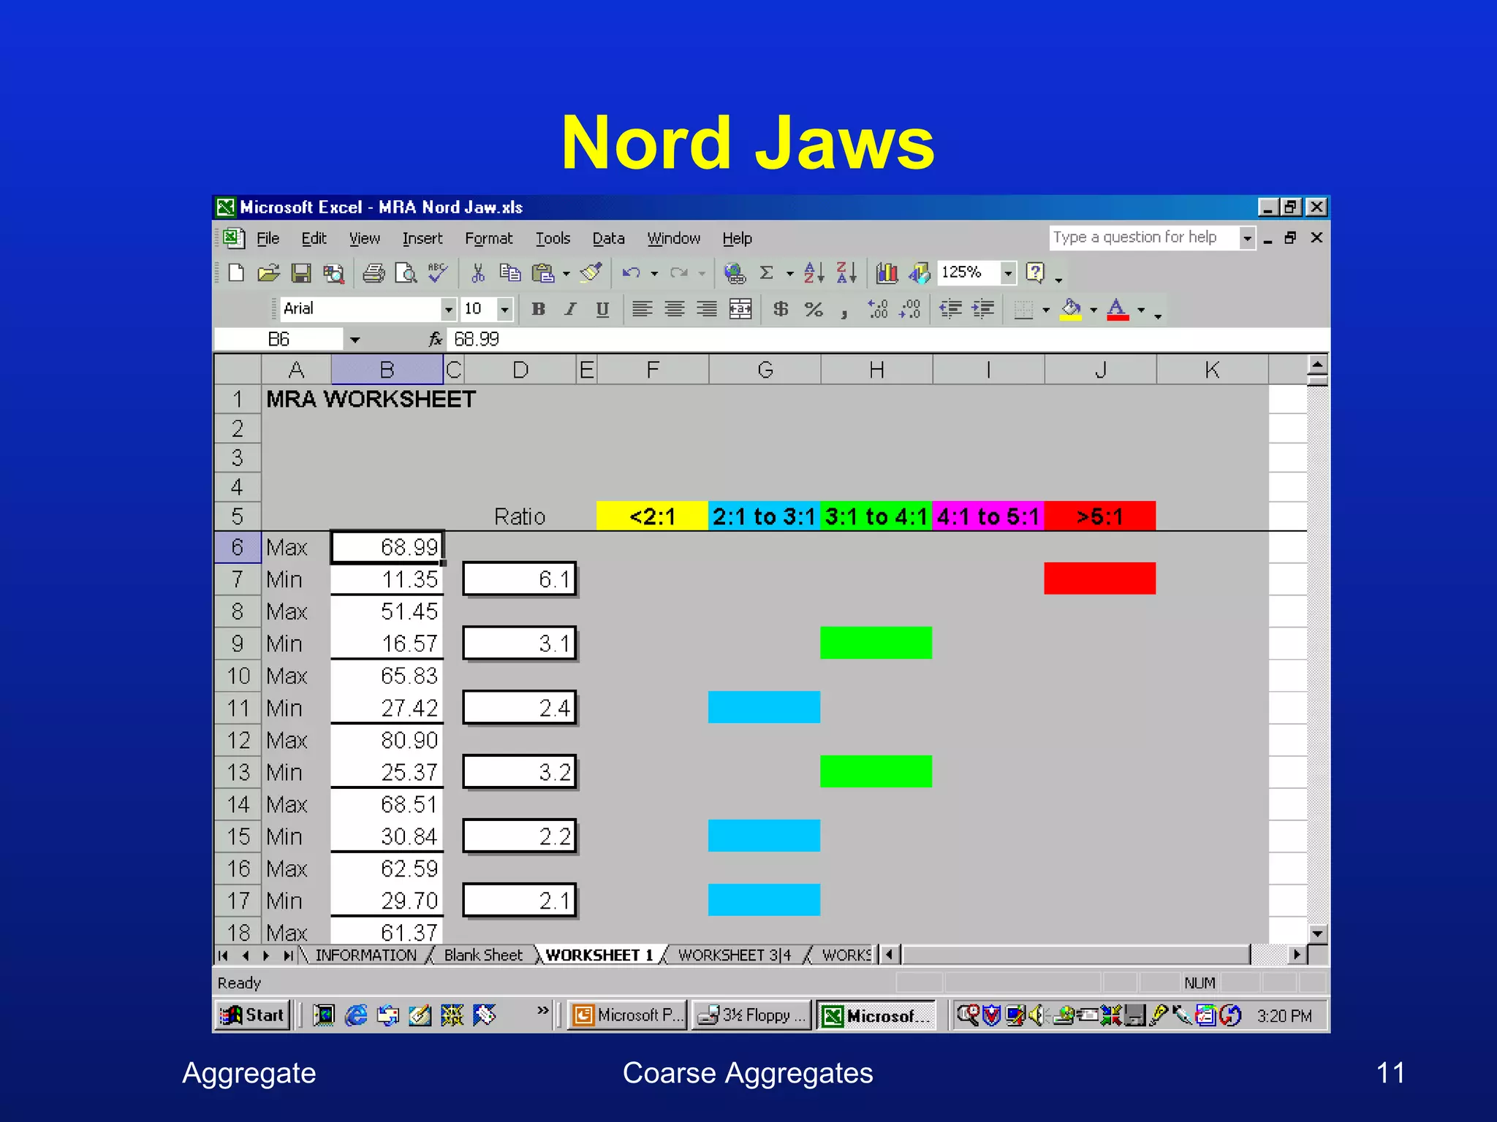This screenshot has width=1497, height=1122.
Task: Switch to Microsoft P... taskbar button
Action: coord(628,1015)
